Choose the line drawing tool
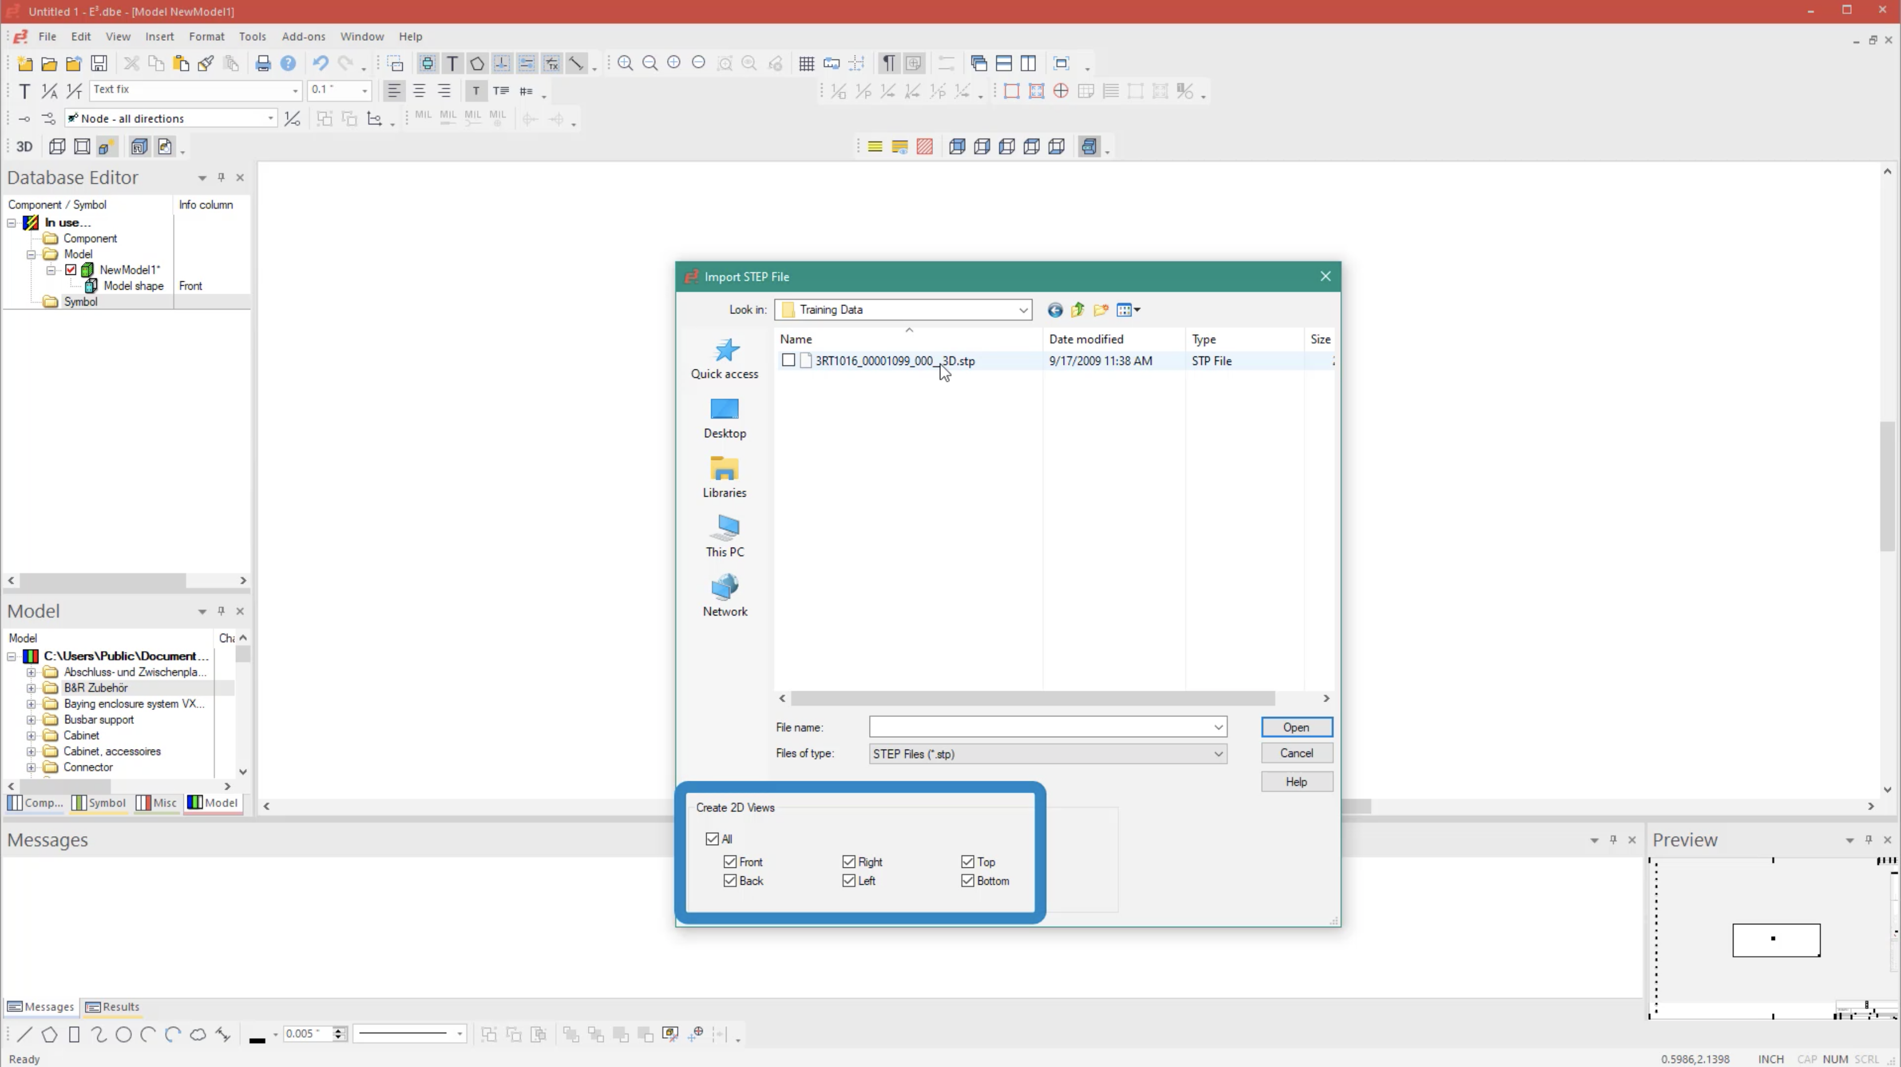Viewport: 1901px width, 1067px height. [24, 1035]
